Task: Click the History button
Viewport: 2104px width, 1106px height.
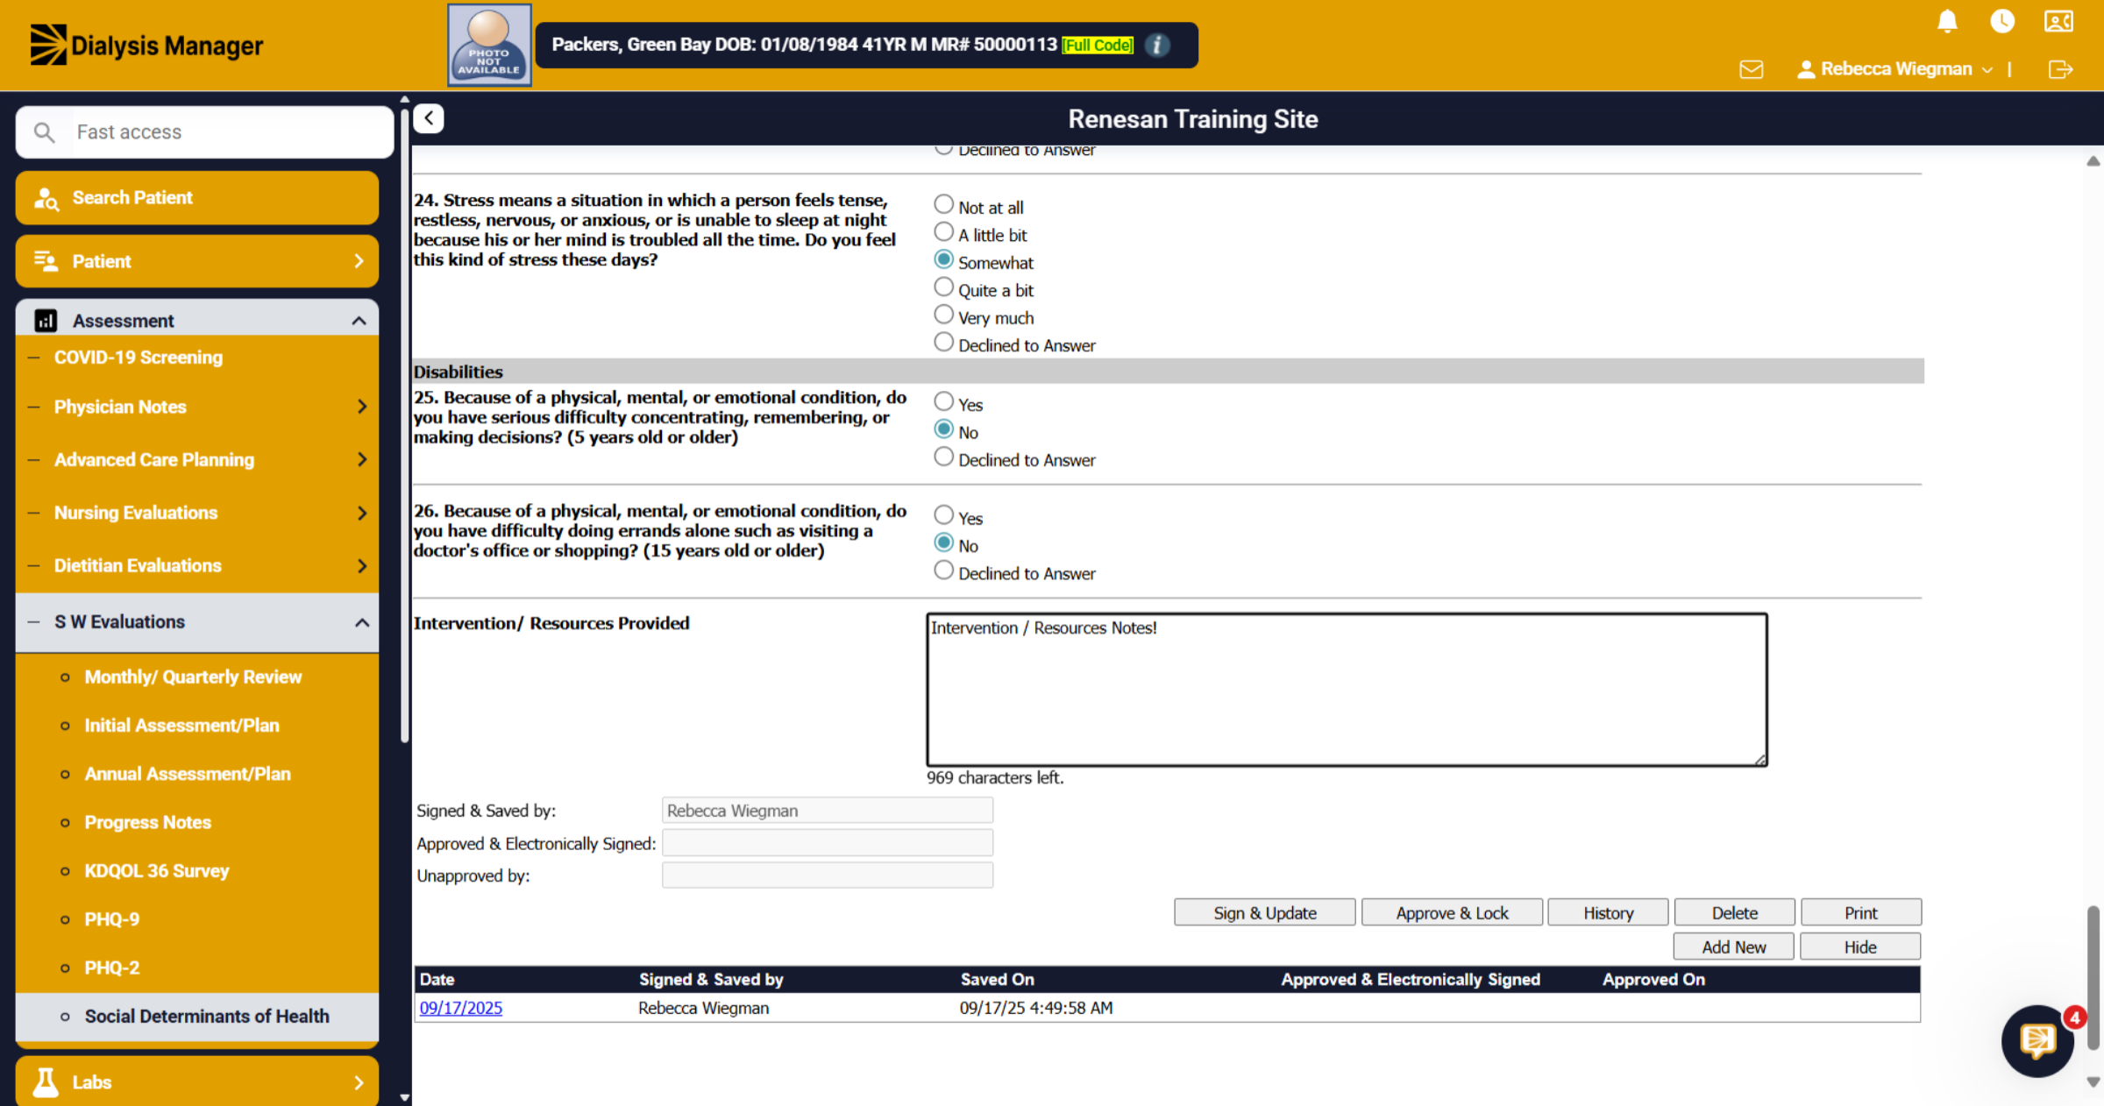Action: [1608, 913]
